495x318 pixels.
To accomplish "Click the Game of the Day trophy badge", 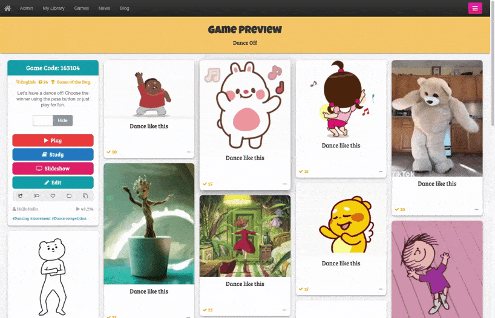I will click(x=70, y=82).
